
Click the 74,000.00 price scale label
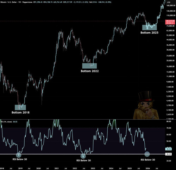pos(170,26)
